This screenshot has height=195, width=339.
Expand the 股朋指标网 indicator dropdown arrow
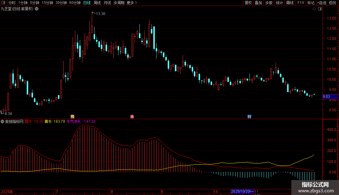click(2, 121)
